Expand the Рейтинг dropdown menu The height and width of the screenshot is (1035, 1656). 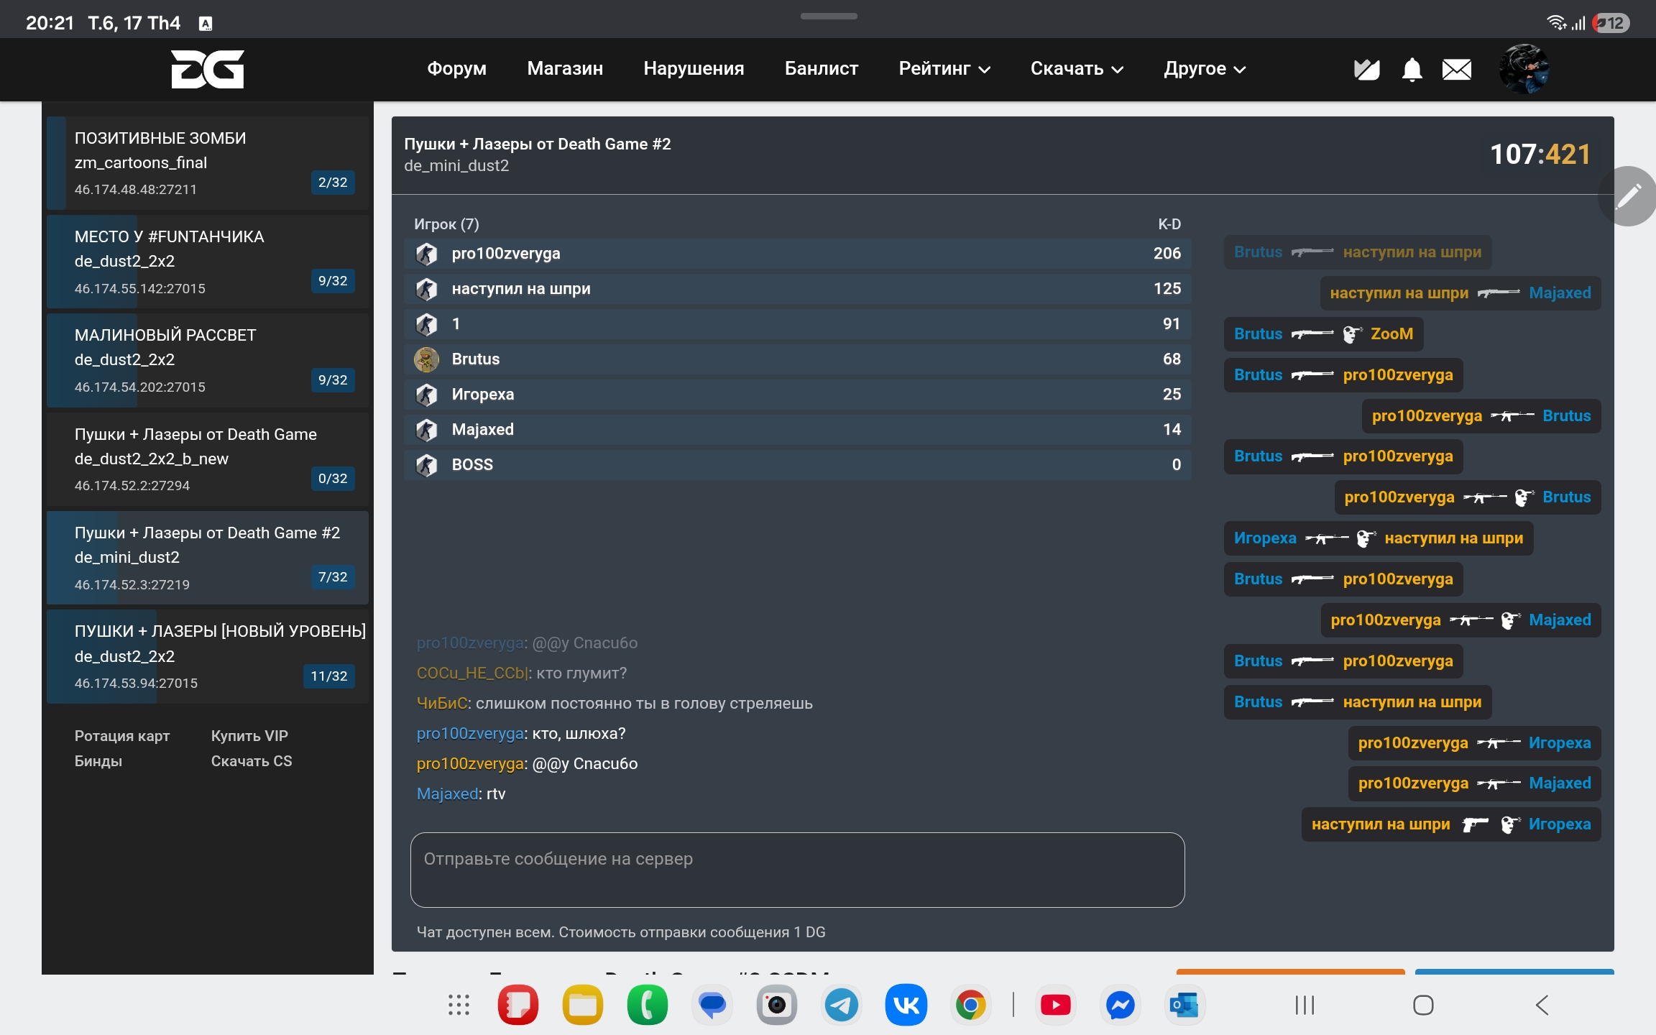tap(944, 69)
